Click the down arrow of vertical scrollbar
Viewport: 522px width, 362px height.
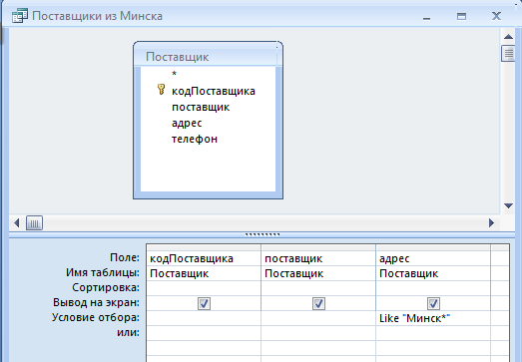(x=508, y=206)
